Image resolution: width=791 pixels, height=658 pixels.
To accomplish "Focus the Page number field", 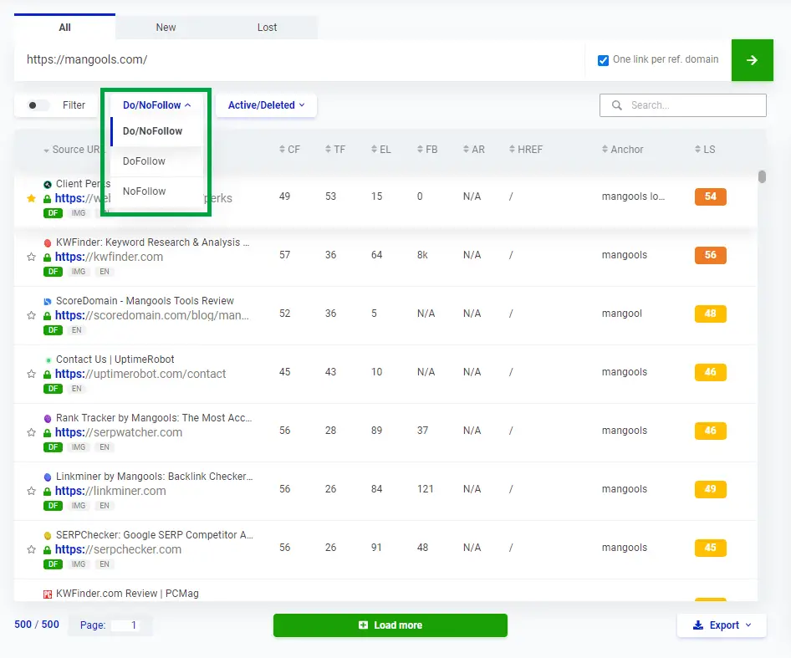I will coord(125,625).
